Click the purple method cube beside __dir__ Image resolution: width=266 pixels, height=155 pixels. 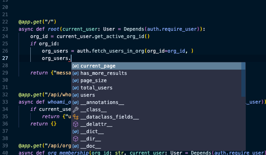pyautogui.click(x=76, y=139)
